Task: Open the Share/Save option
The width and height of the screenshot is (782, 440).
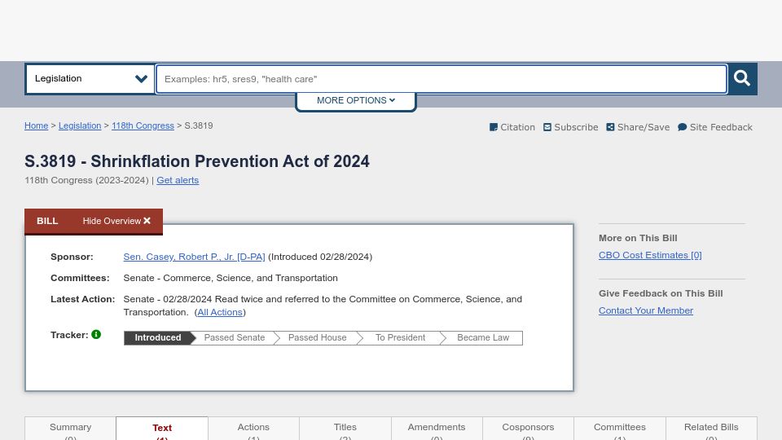Action: pyautogui.click(x=638, y=127)
